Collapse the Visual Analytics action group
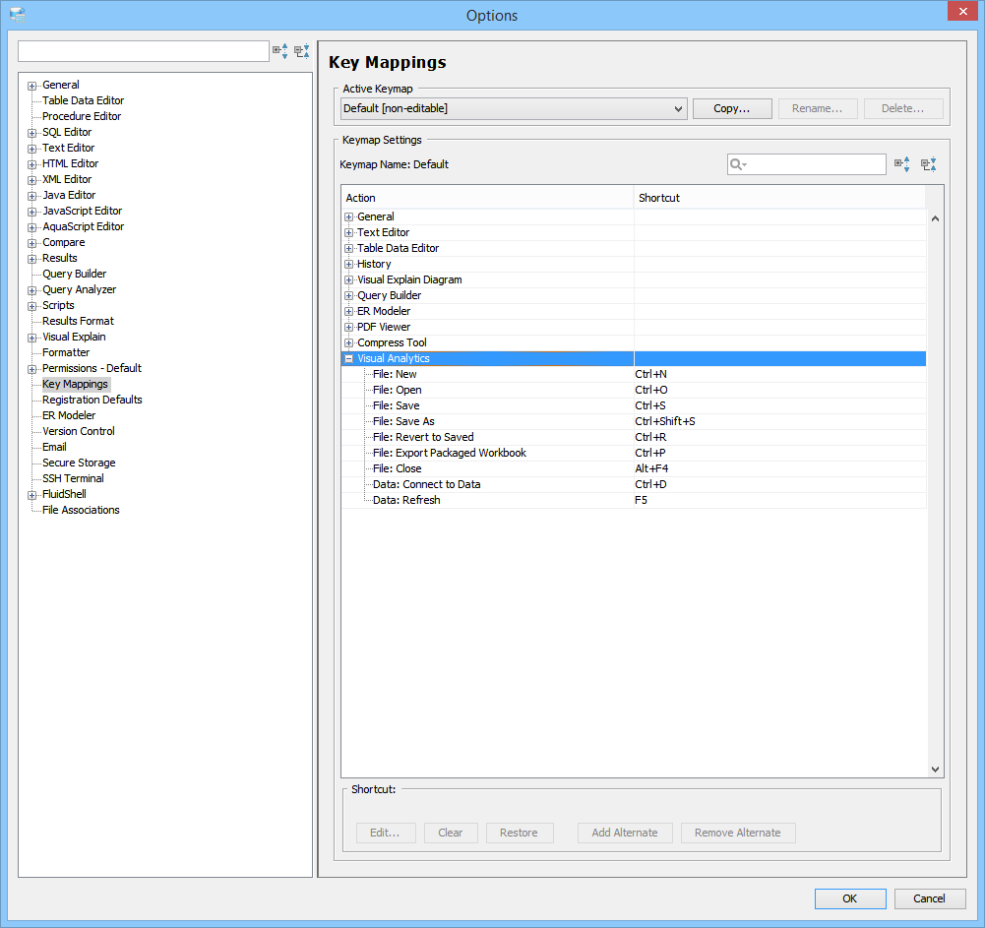Viewport: 985px width, 928px height. 348,359
